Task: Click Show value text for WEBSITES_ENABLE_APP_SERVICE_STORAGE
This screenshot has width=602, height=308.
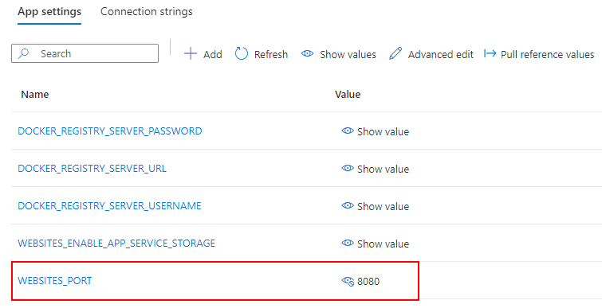Action: pos(384,244)
